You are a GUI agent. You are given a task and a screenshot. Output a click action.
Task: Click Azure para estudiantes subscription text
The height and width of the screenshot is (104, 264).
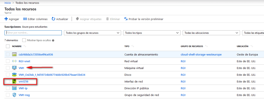coord(35,27)
